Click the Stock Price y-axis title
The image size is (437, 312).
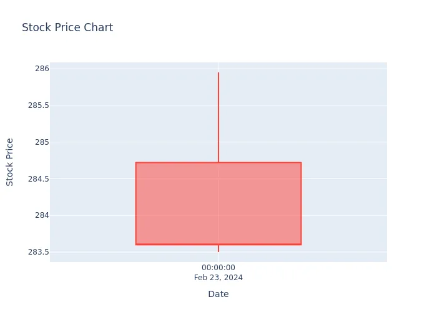(x=9, y=162)
